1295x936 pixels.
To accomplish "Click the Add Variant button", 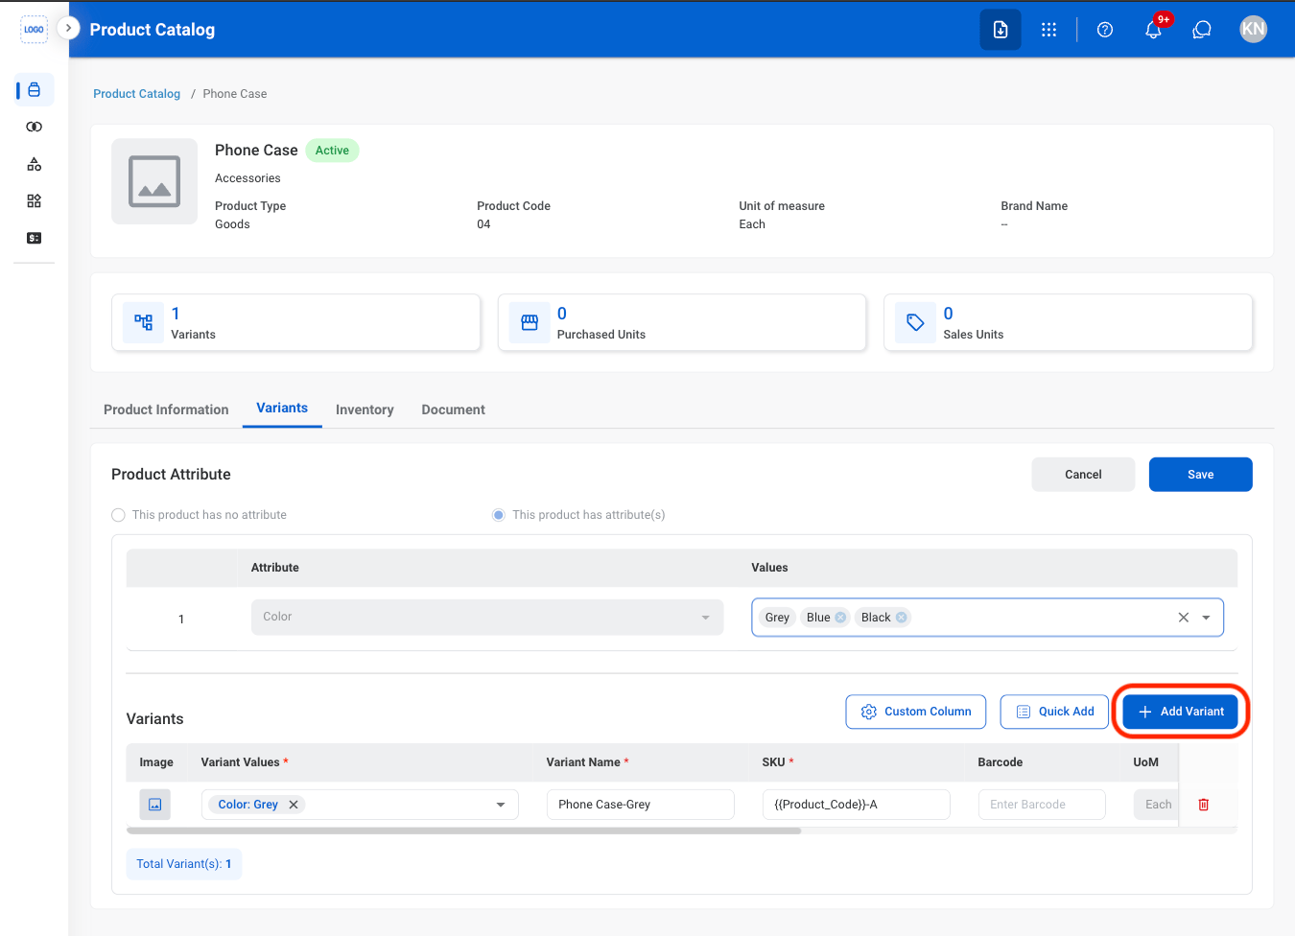I will (x=1180, y=712).
